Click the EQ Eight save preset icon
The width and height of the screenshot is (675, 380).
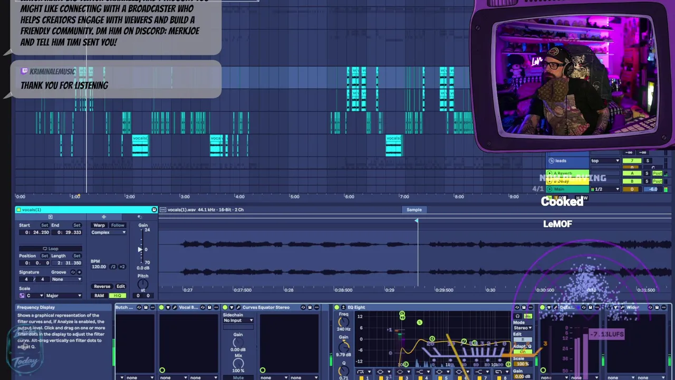pos(524,307)
